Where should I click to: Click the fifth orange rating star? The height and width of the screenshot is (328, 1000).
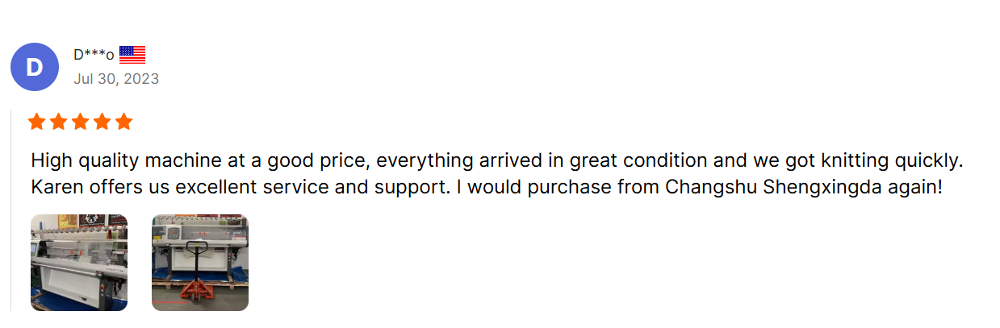123,122
